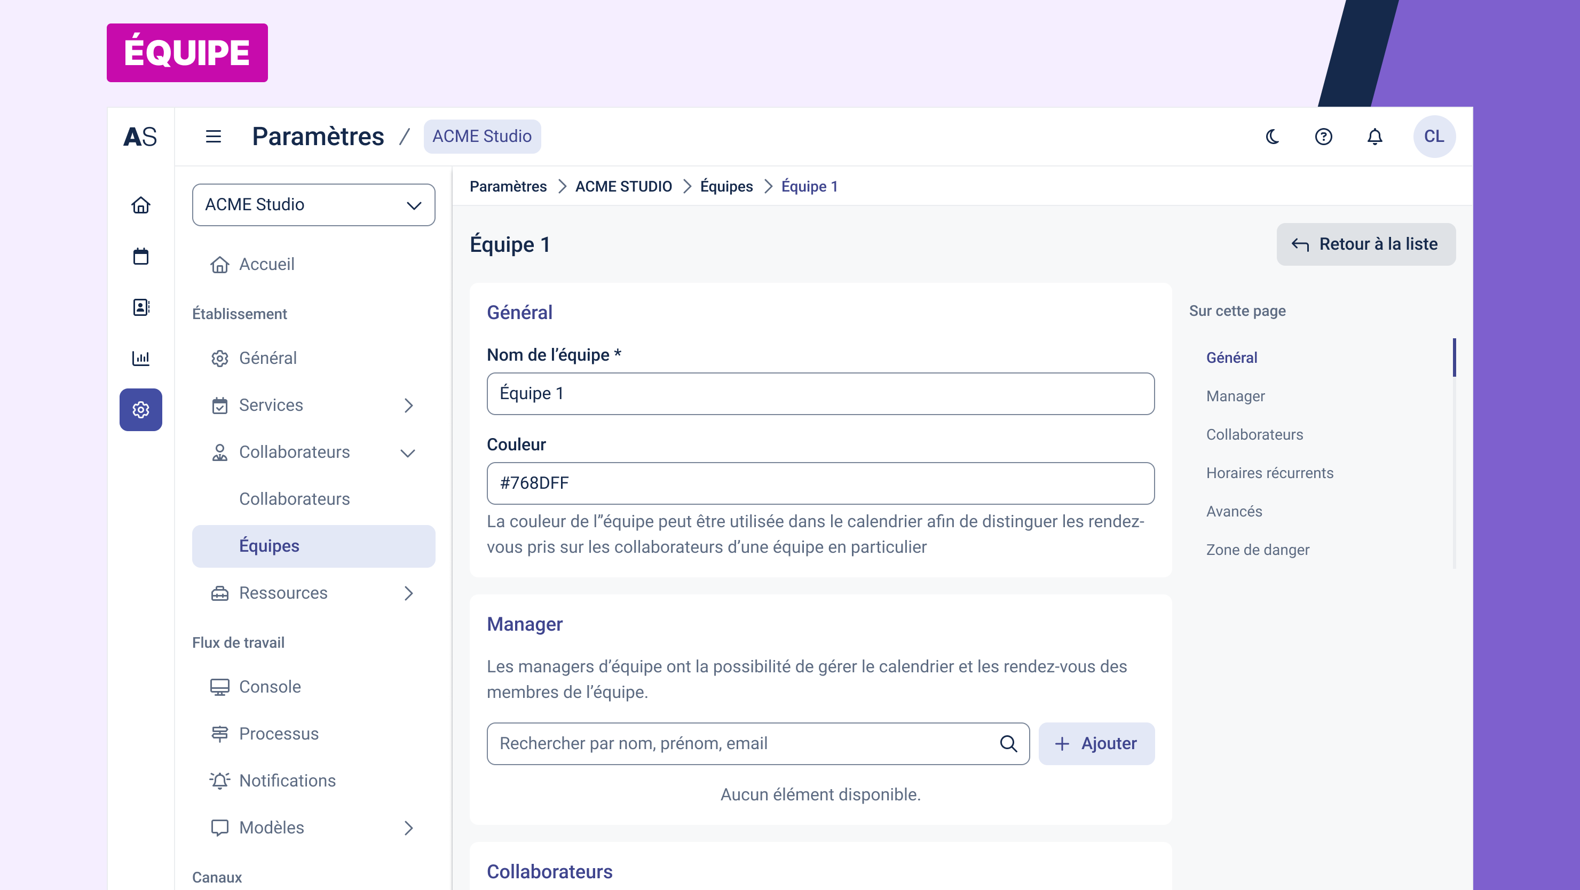Go to Équipes breadcrumb link
The height and width of the screenshot is (890, 1580).
(726, 186)
